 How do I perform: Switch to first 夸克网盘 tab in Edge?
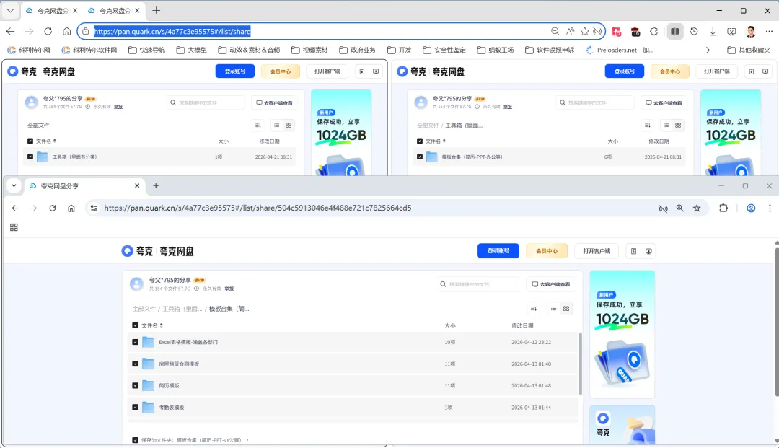pos(51,10)
